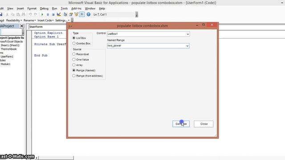
Task: Click the VBAProject (populate lis...) root node
Action: [12, 38]
